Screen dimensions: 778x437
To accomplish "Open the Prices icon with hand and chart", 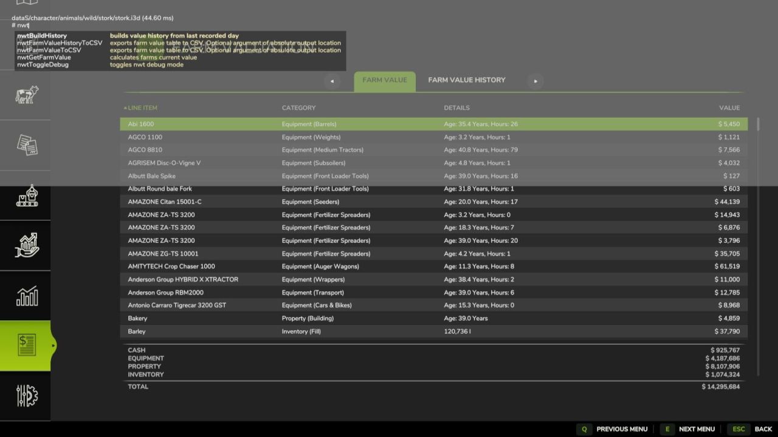I will [26, 245].
